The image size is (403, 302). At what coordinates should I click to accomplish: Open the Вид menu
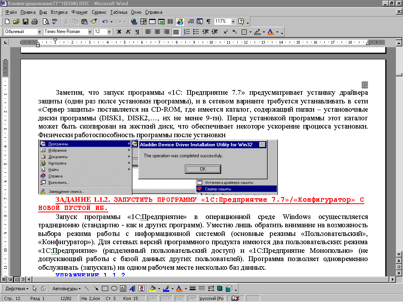(43, 12)
